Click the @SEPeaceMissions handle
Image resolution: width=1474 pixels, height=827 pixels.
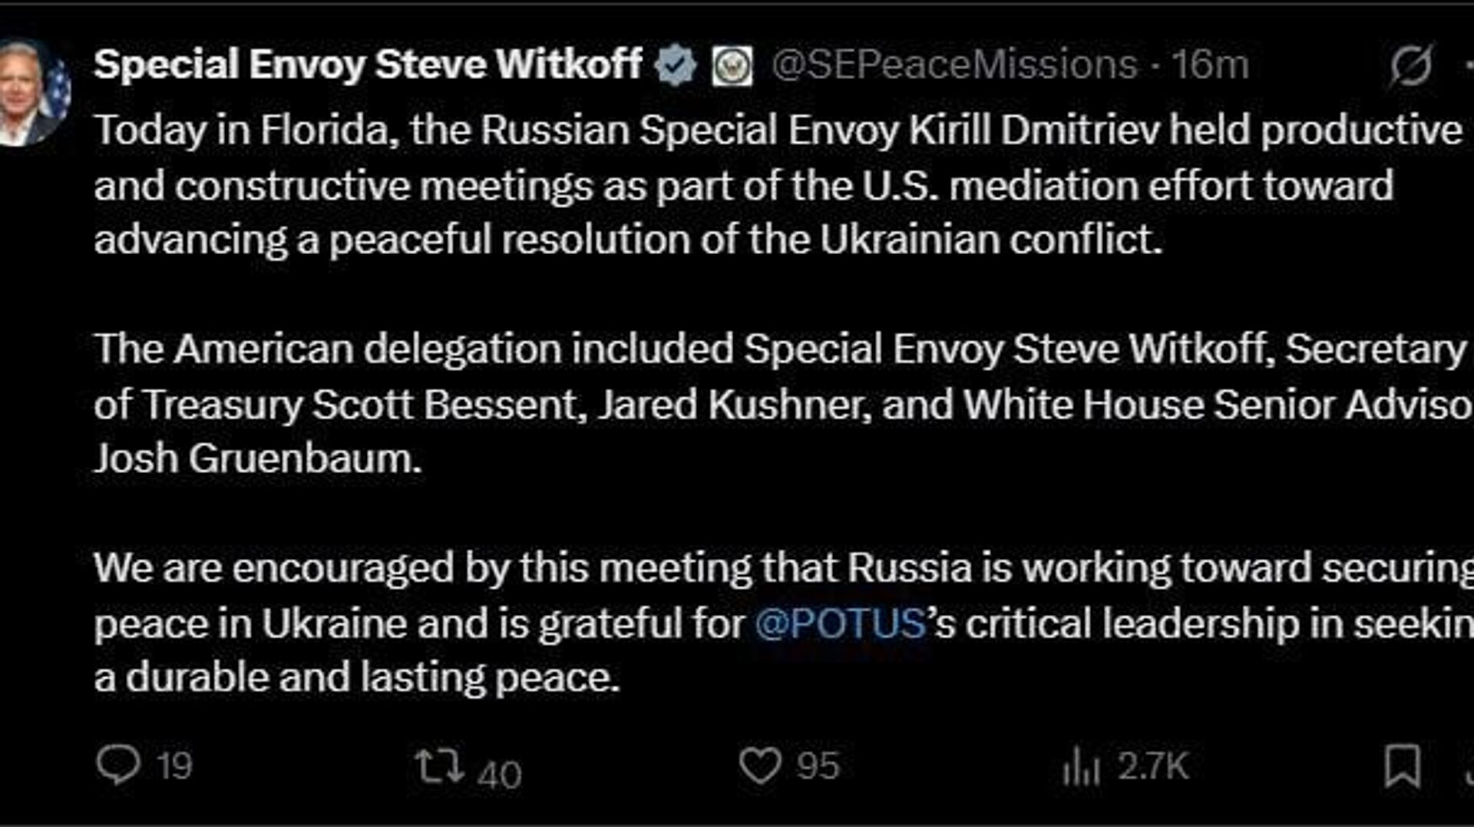click(x=954, y=65)
